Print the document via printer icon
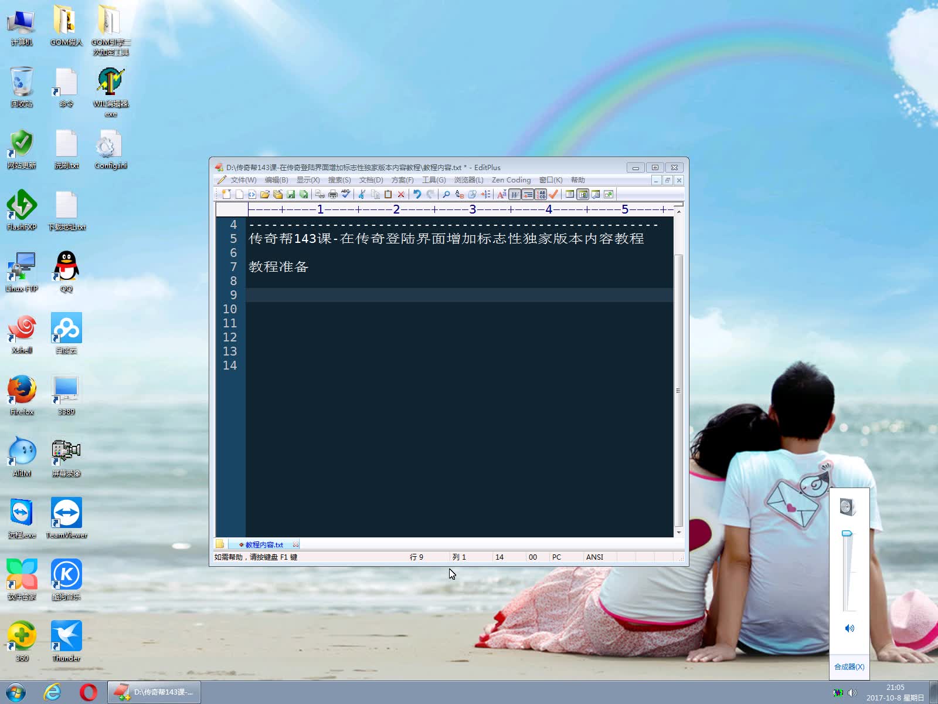This screenshot has height=704, width=938. [x=333, y=194]
